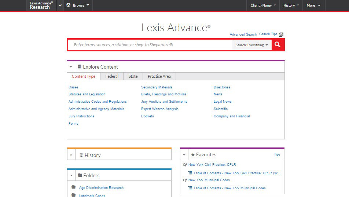Click the globe icon next to Browse
Viewport: 349px width, 197px height.
[69, 5]
